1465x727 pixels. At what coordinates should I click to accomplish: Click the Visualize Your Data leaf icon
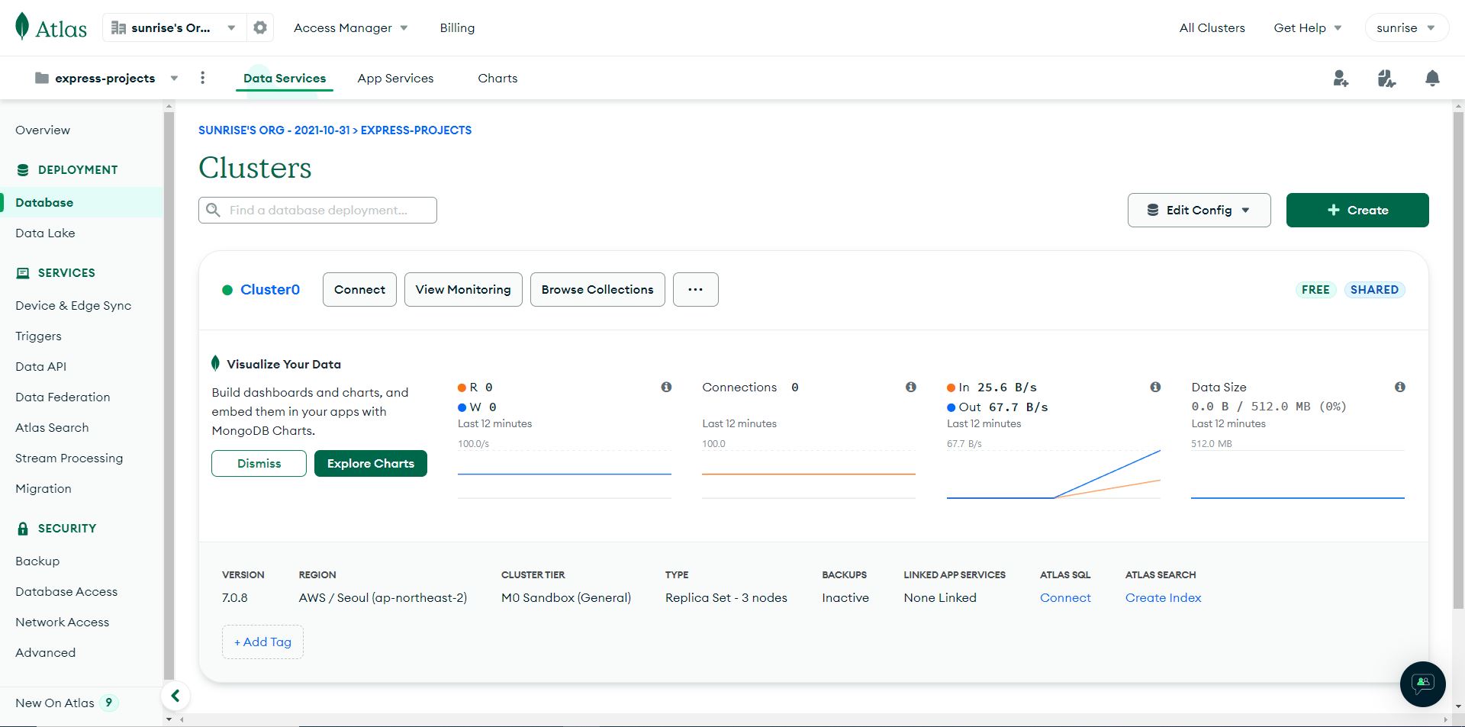pos(215,363)
